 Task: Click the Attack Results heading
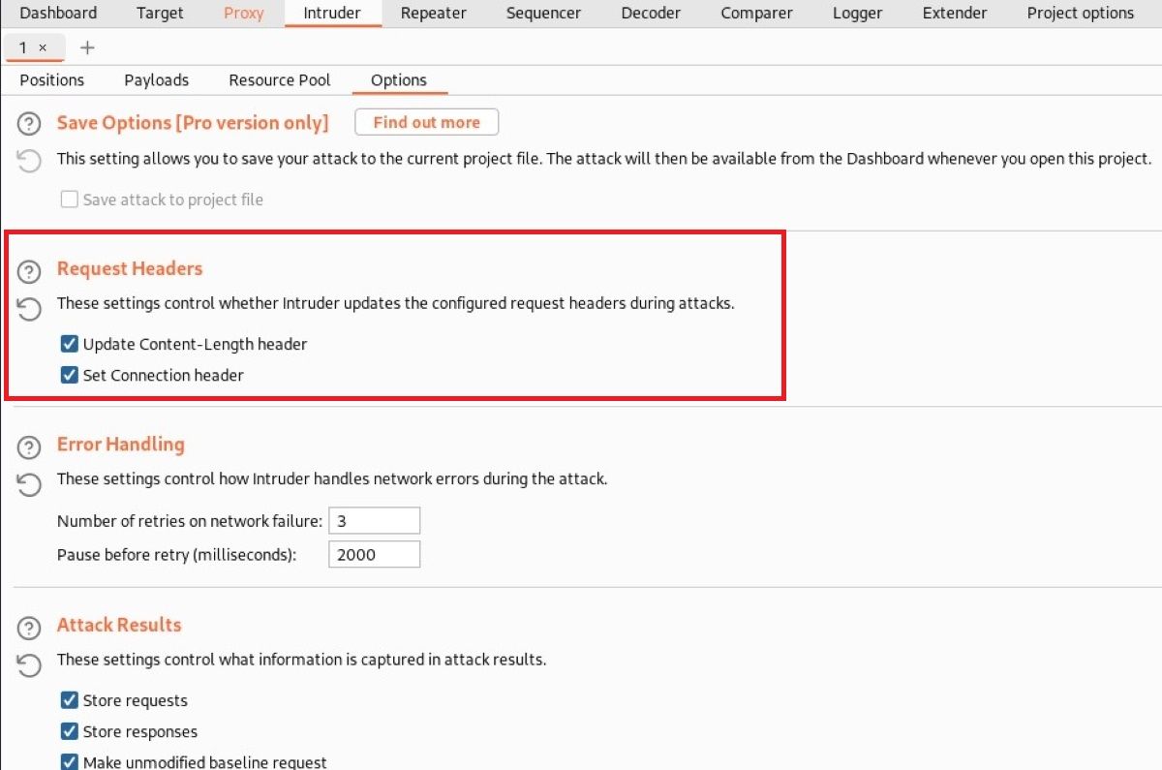coord(119,625)
